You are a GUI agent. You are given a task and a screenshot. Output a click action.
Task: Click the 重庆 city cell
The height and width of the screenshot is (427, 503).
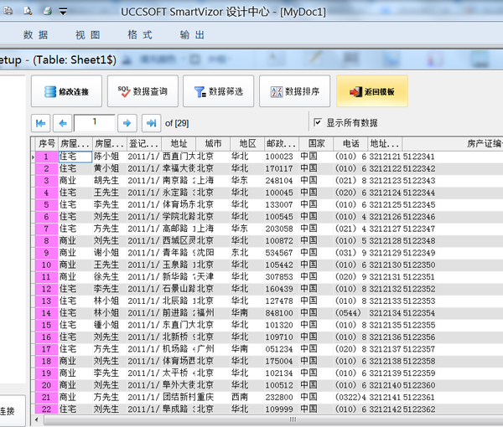(213, 397)
